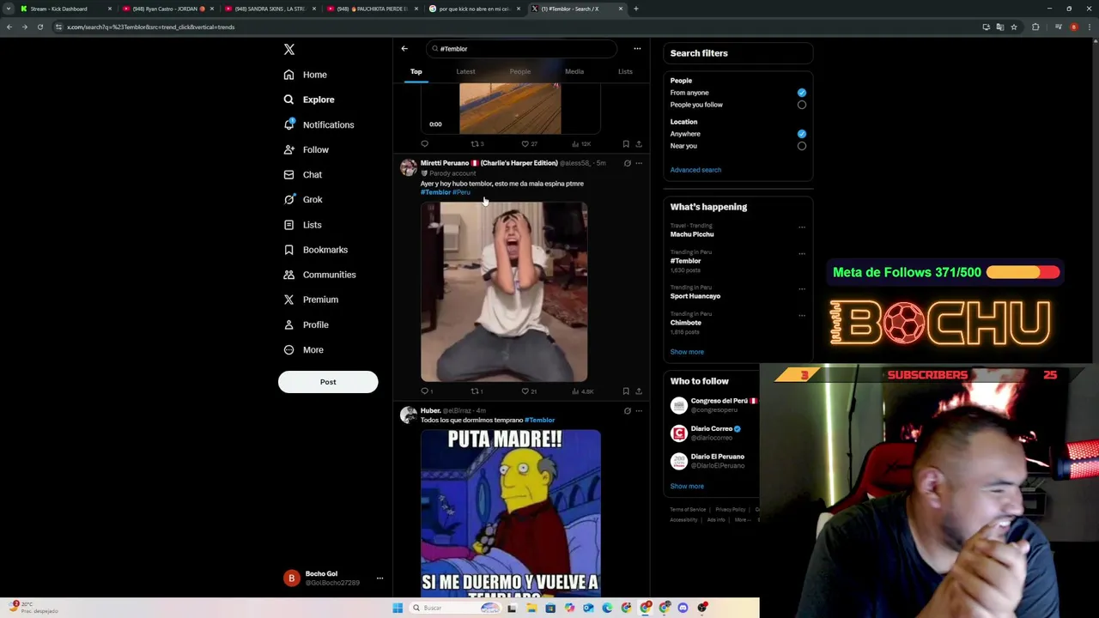Open Notifications in the sidebar
1099x618 pixels.
[319, 124]
